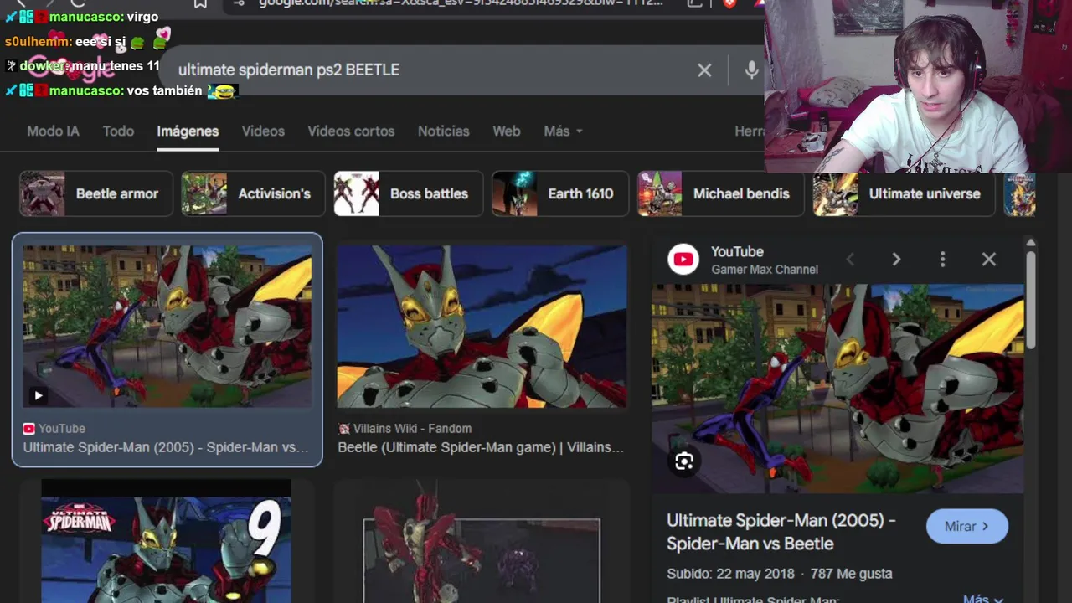Clear the search query with the X icon
The image size is (1072, 603).
[704, 70]
